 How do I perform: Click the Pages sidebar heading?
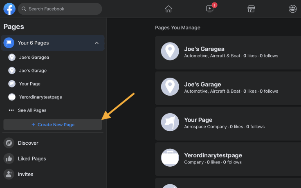(13, 27)
